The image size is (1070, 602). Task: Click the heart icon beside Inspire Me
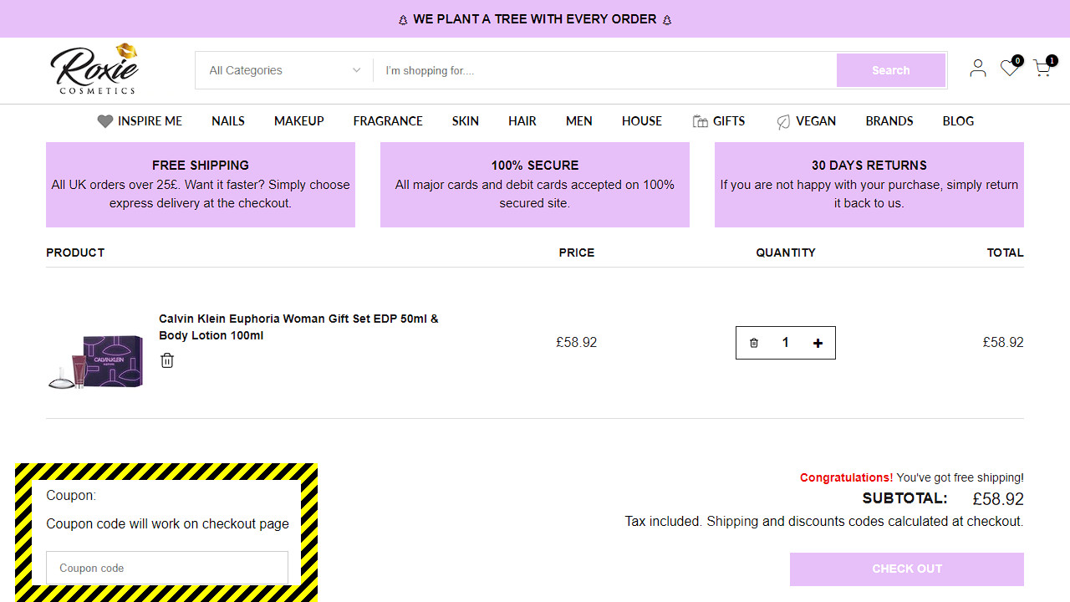(x=104, y=121)
